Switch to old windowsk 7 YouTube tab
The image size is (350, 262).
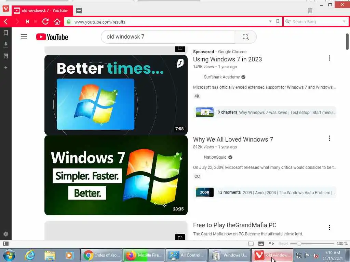click(x=42, y=11)
